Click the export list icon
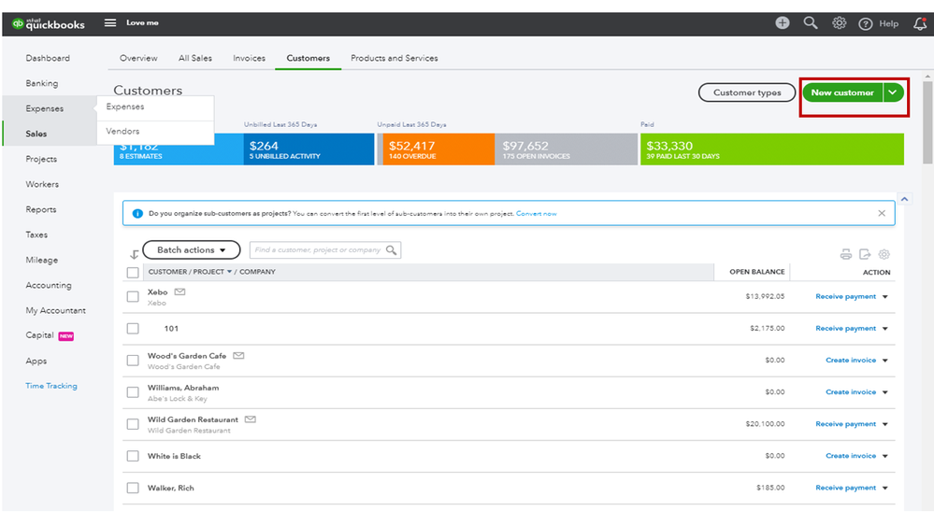This screenshot has width=934, height=525. tap(865, 254)
